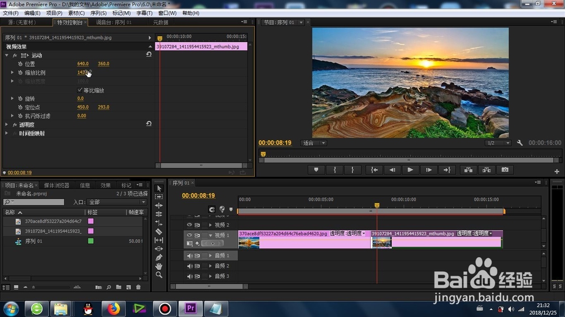Click Automate to Sequence icon
Viewport: 565px width, 317px height.
(98, 287)
